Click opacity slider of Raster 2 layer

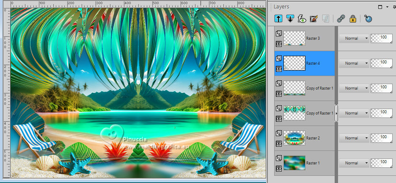pyautogui.click(x=382, y=138)
